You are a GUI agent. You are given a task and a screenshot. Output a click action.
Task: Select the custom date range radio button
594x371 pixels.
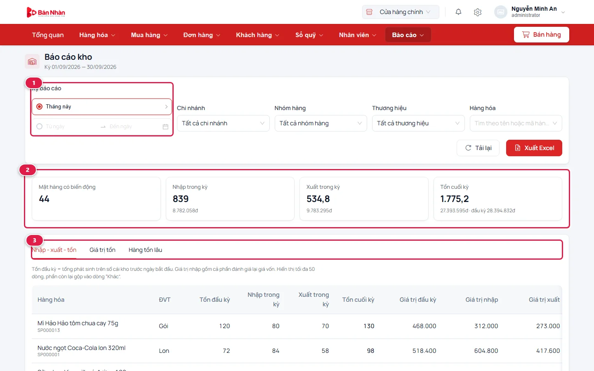[x=40, y=127]
